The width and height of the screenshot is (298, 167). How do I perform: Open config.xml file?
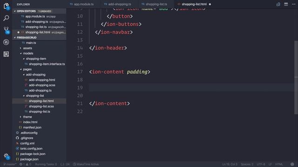coord(27,143)
